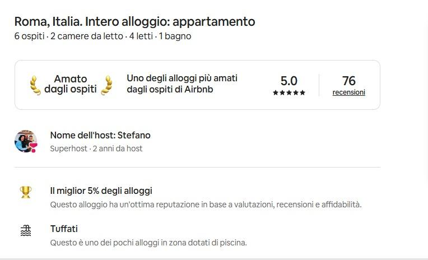Click the Amato dagli ospiti badge
This screenshot has height=260, width=428.
(71, 84)
